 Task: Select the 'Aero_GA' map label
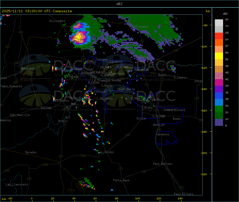coord(159,125)
